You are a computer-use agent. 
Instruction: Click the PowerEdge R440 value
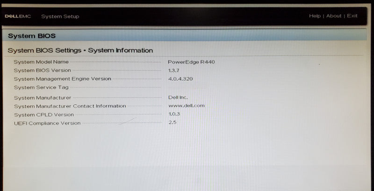click(191, 62)
